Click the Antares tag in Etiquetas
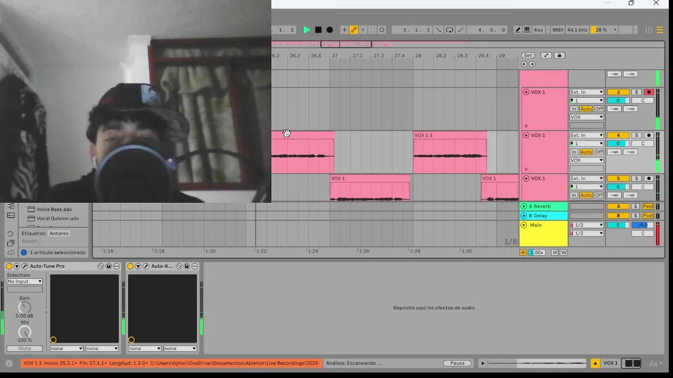The width and height of the screenshot is (673, 378). coord(59,233)
